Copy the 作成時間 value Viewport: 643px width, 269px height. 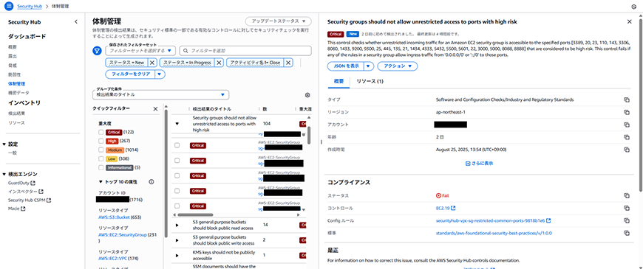pyautogui.click(x=627, y=150)
